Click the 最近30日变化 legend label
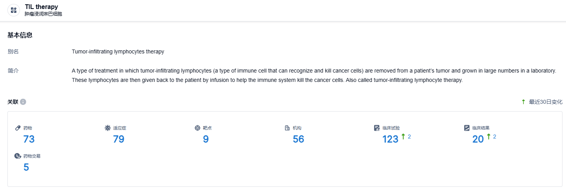Viewport: 566px width, 188px height. [545, 102]
